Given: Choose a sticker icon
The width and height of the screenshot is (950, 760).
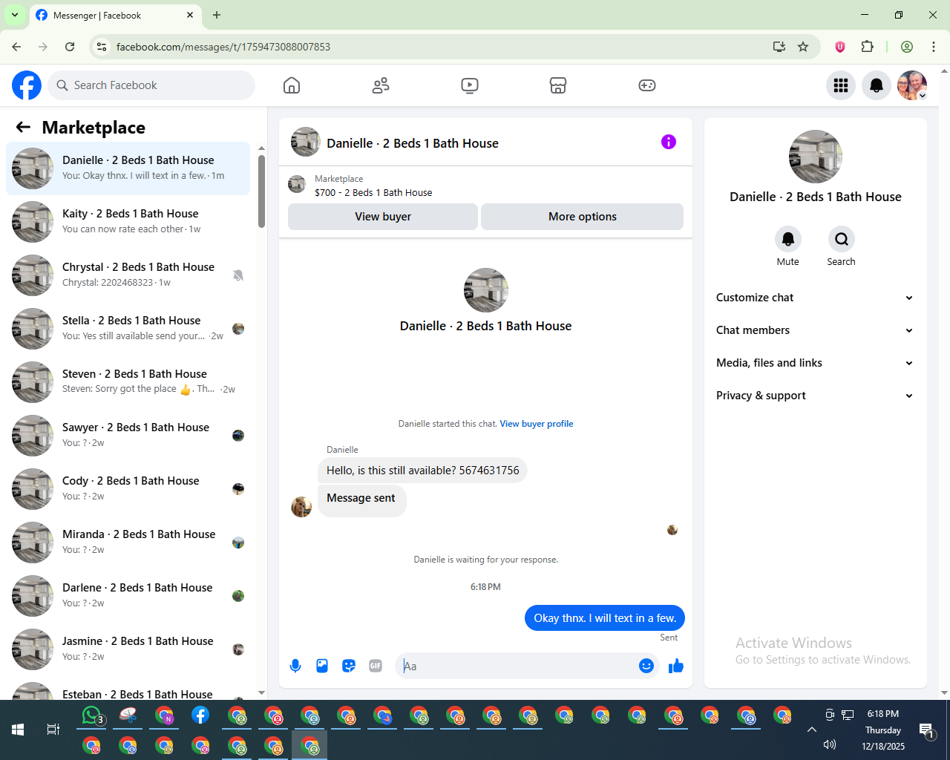Looking at the screenshot, I should pyautogui.click(x=349, y=666).
